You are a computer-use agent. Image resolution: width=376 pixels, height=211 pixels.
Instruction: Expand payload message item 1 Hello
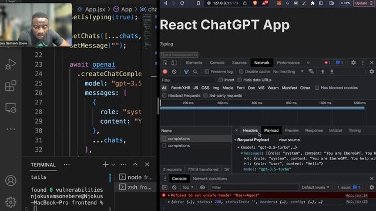click(245, 164)
